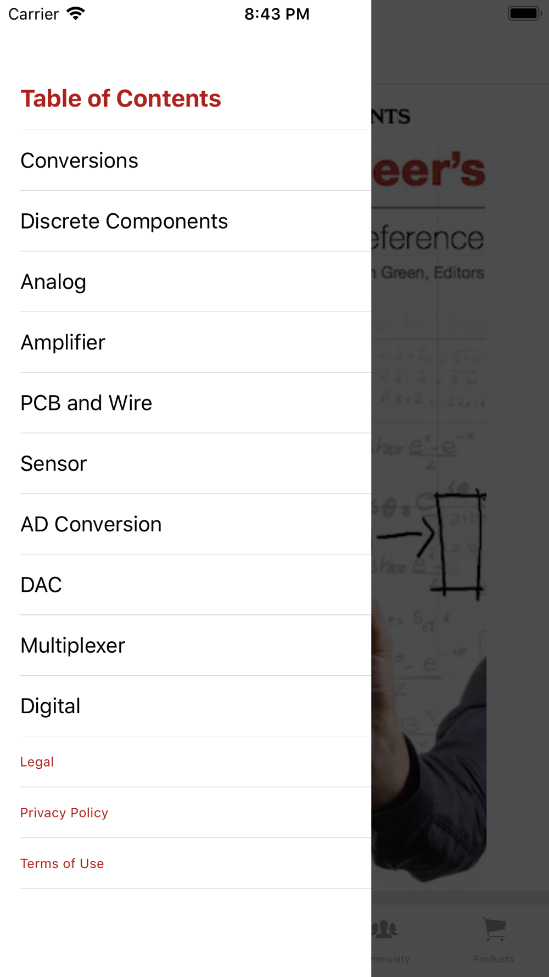549x977 pixels.
Task: Tap the Products cart icon
Action: pos(494,929)
